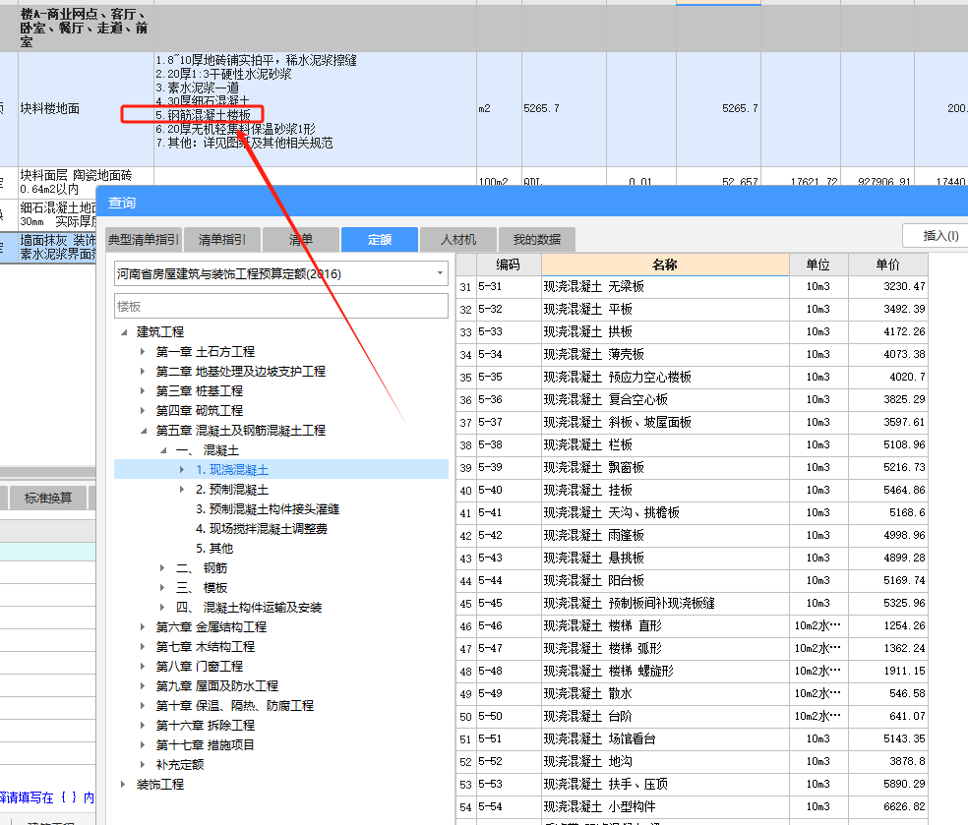Expand 第九章 屋面及防水工程 node
This screenshot has width=968, height=825.
(x=143, y=686)
